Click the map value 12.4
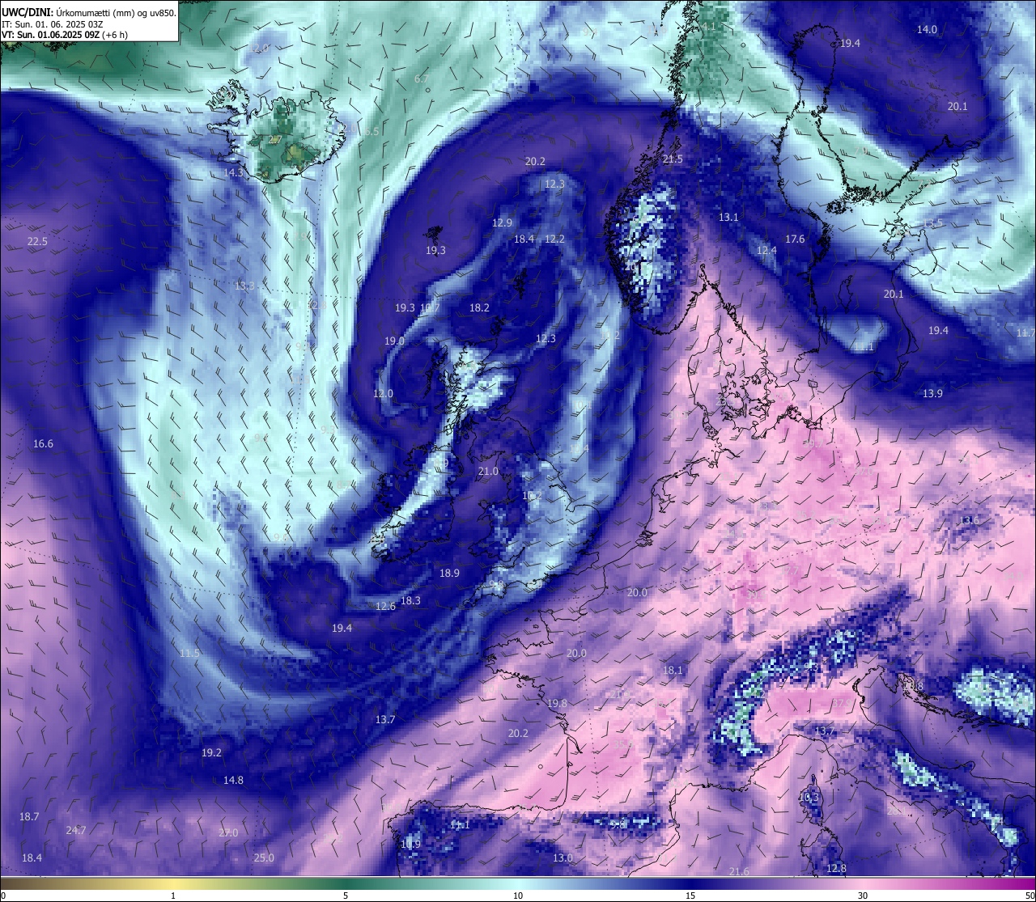The image size is (1036, 902). 766,251
